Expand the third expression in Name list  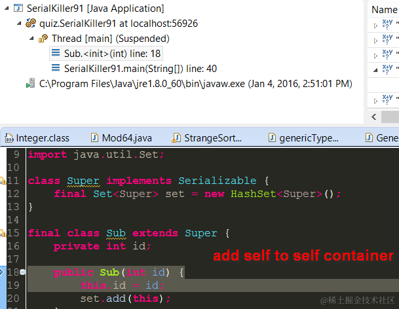(375, 56)
